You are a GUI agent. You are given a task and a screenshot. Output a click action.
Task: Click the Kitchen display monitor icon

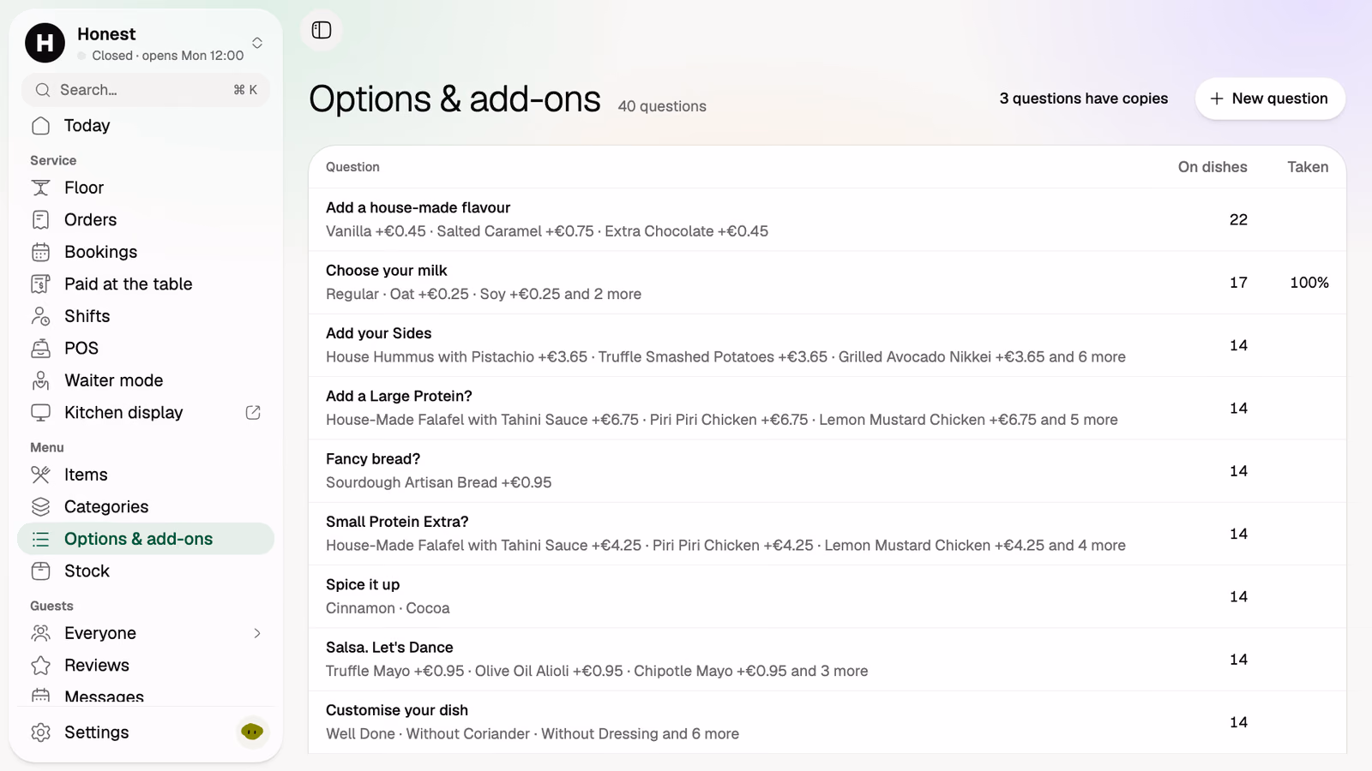coord(40,413)
